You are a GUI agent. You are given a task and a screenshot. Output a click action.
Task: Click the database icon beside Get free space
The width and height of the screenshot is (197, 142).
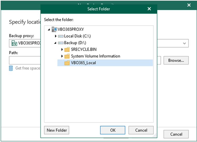coord(11,68)
